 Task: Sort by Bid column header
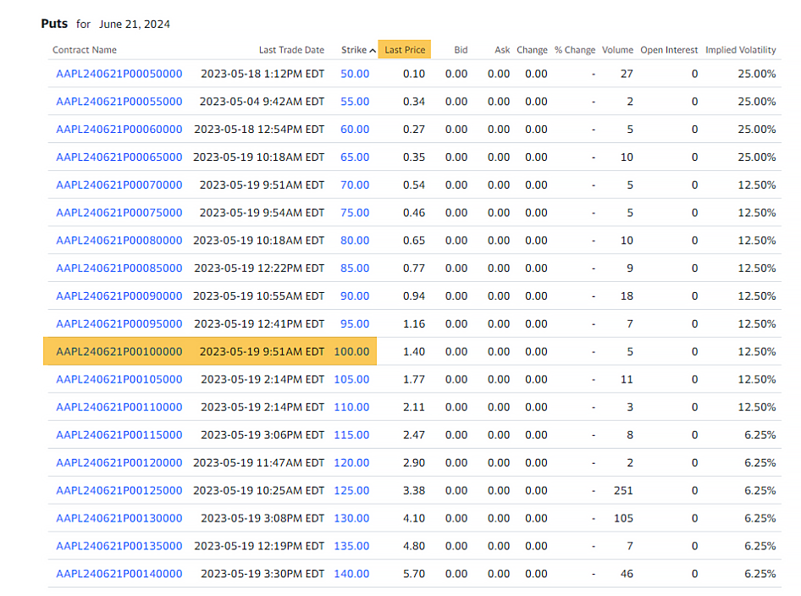click(x=461, y=50)
